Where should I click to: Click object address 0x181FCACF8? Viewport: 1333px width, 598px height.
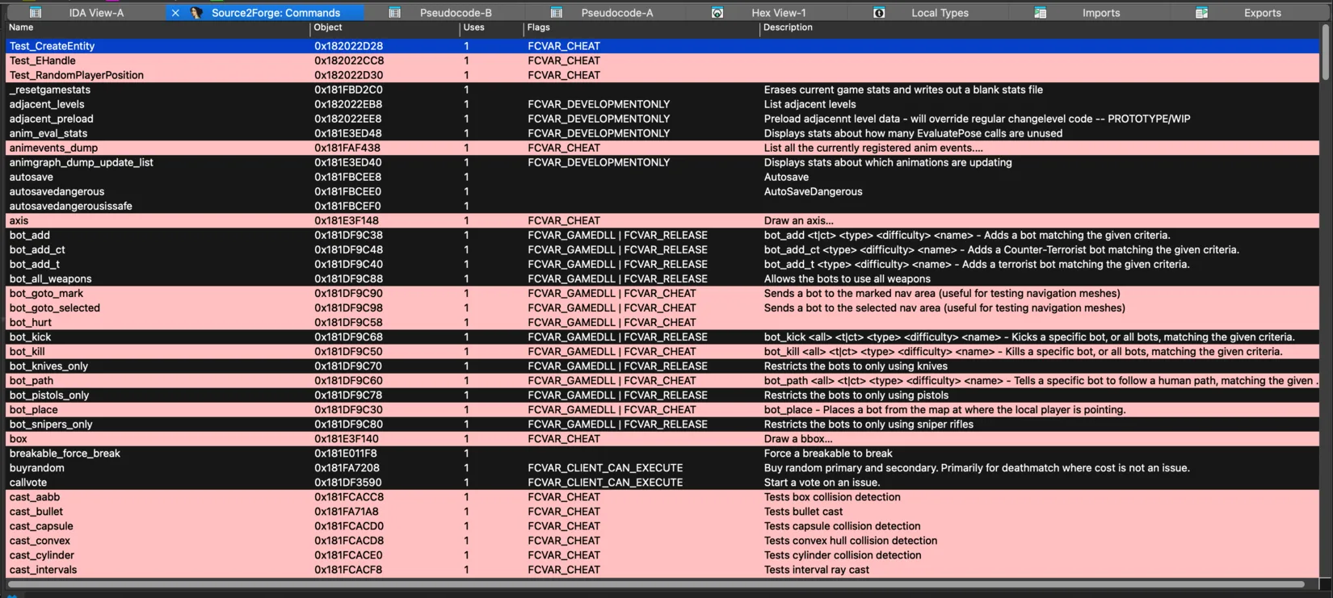click(x=348, y=570)
